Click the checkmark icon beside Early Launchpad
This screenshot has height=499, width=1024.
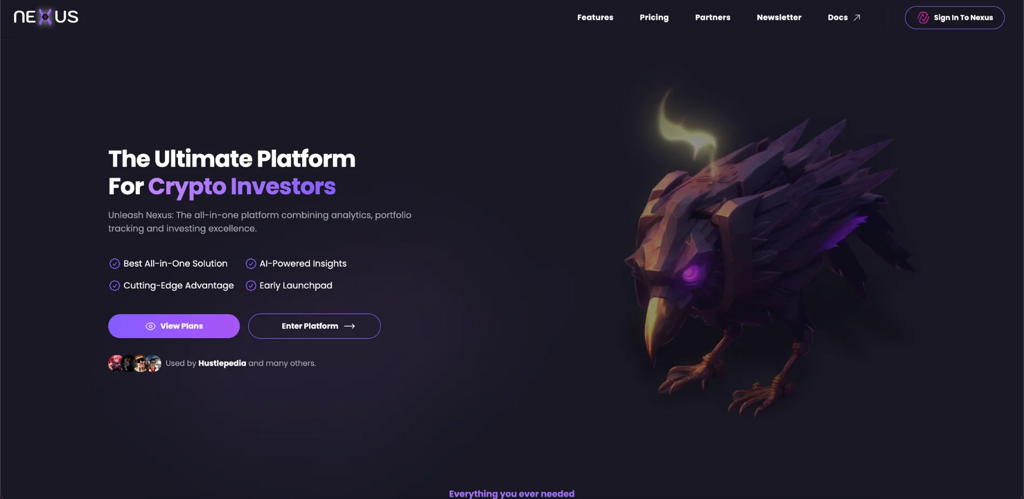point(251,286)
